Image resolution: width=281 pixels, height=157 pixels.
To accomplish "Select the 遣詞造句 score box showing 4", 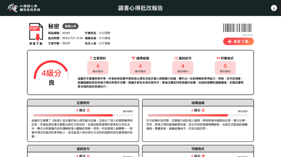I will 183,68.
